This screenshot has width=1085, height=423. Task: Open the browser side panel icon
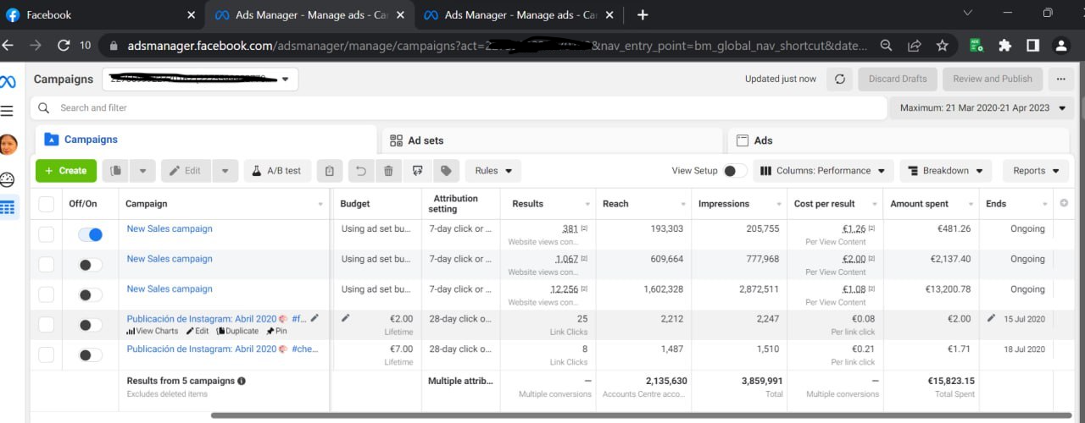click(1032, 46)
